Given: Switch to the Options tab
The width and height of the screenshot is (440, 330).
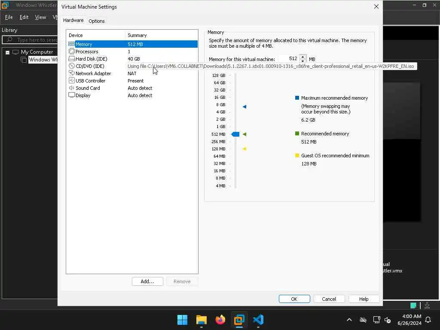Looking at the screenshot, I should click(x=97, y=21).
